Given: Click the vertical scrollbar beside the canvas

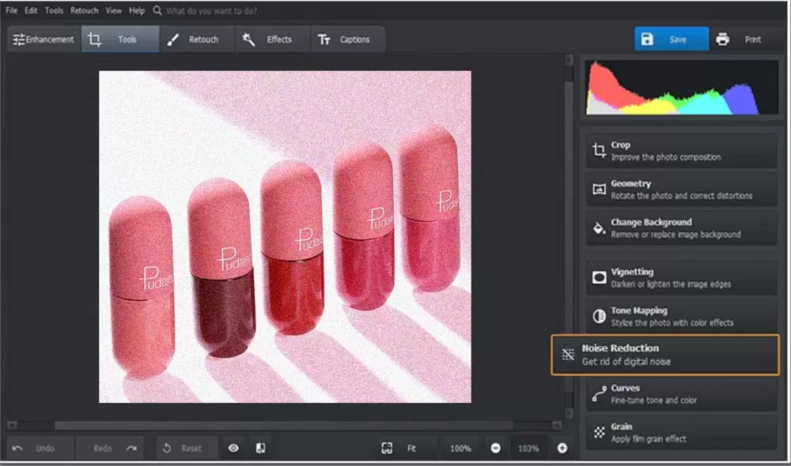Looking at the screenshot, I should [569, 237].
